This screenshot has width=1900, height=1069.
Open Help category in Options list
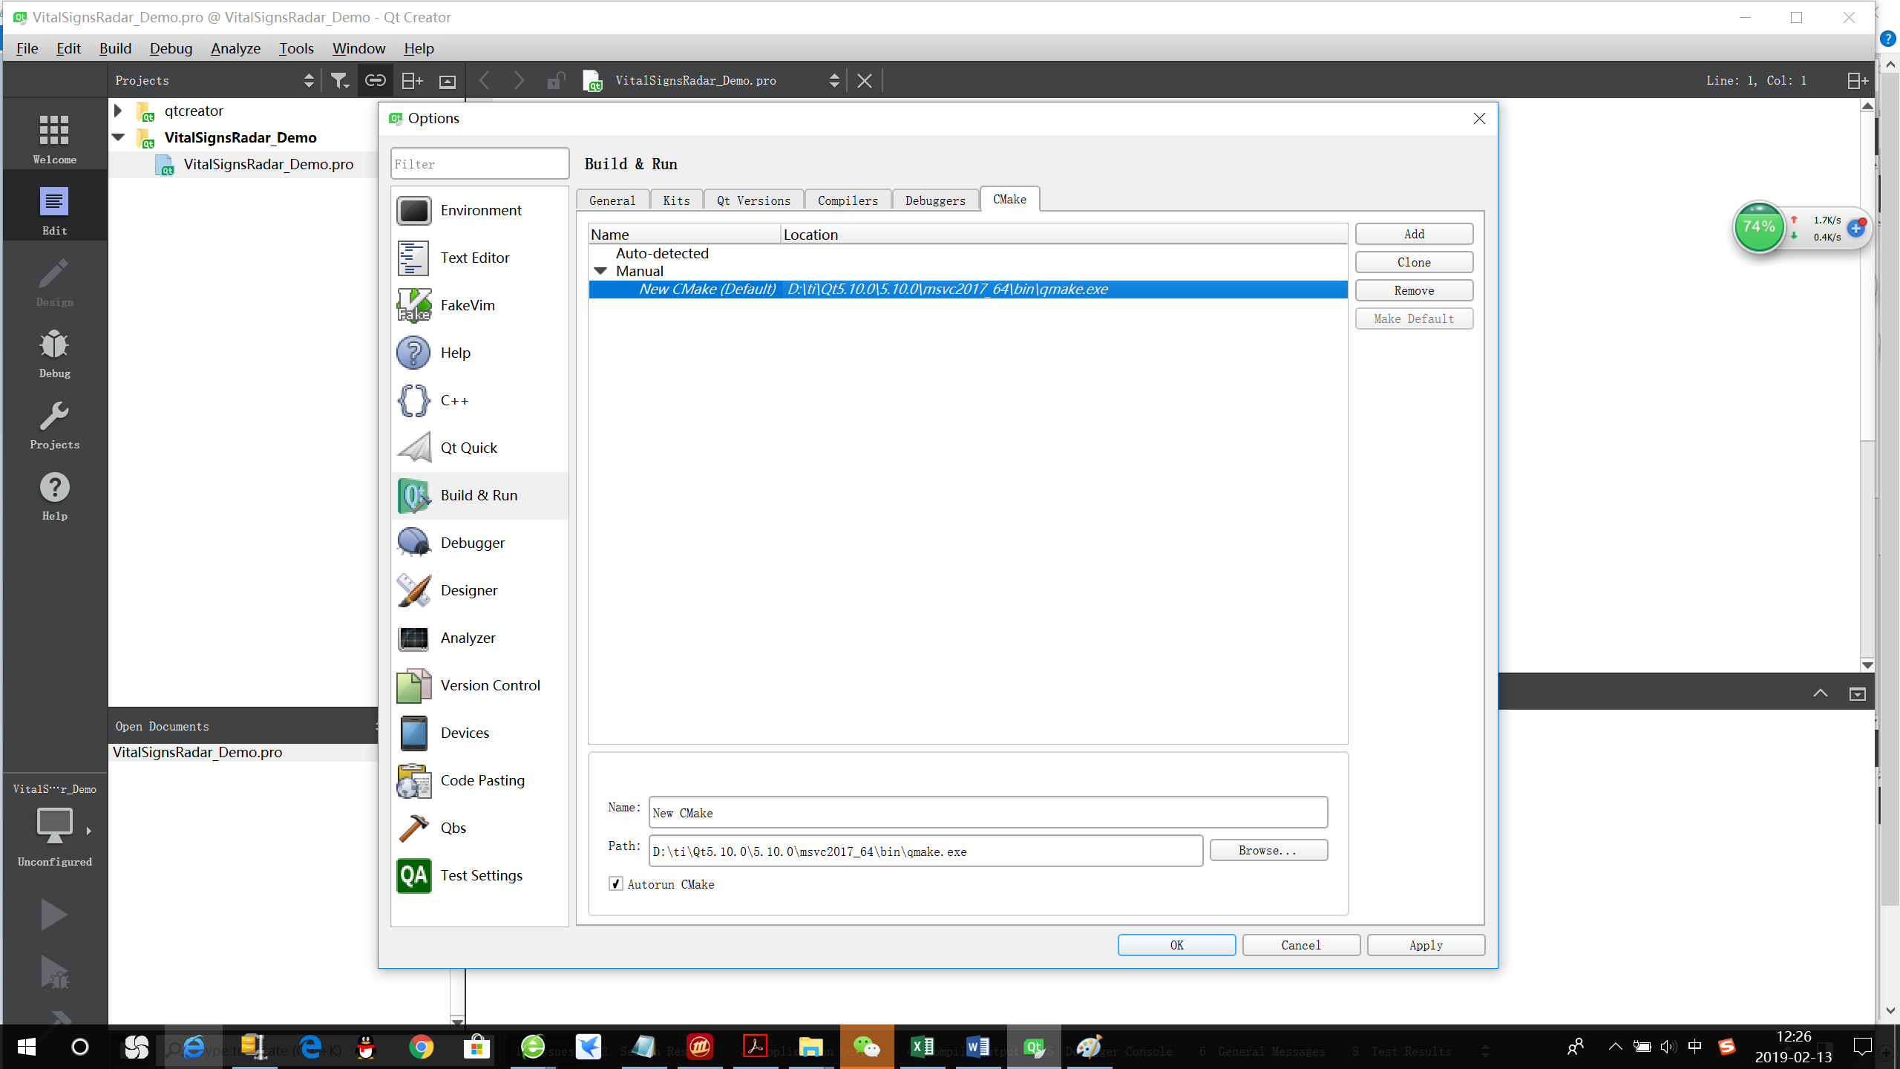tap(479, 353)
